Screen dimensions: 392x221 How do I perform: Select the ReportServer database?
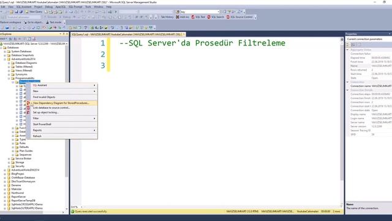[x=18, y=196]
